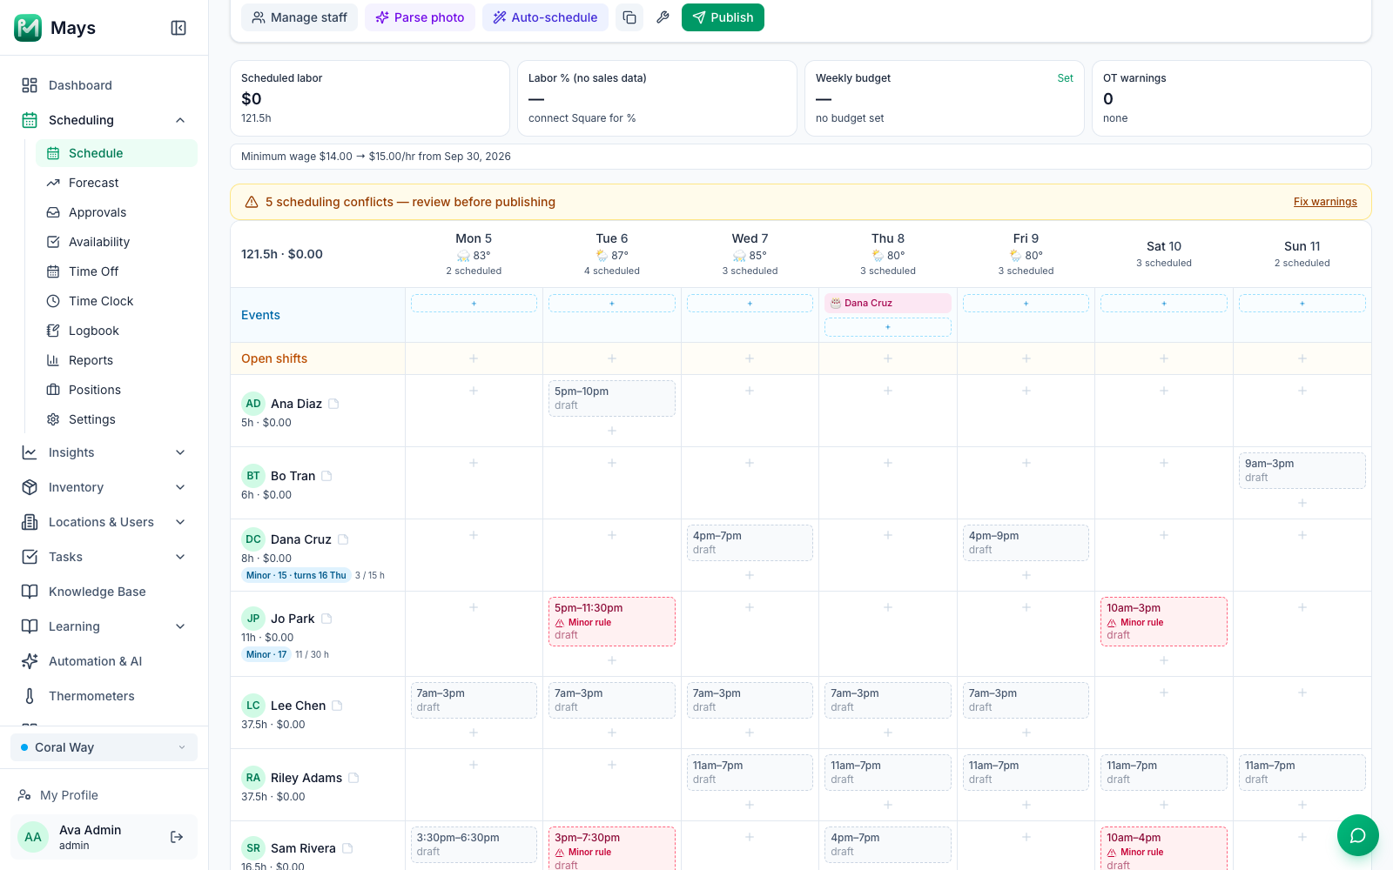The height and width of the screenshot is (870, 1393).
Task: Open Bo Tran's 9am–3pm Sunday shift
Action: coord(1302,471)
